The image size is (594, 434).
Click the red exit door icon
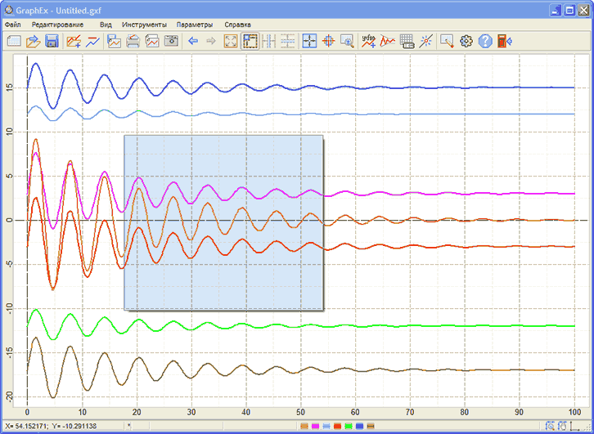(x=504, y=42)
